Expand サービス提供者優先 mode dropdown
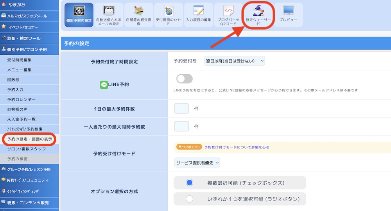The height and width of the screenshot is (211, 391). [197, 163]
